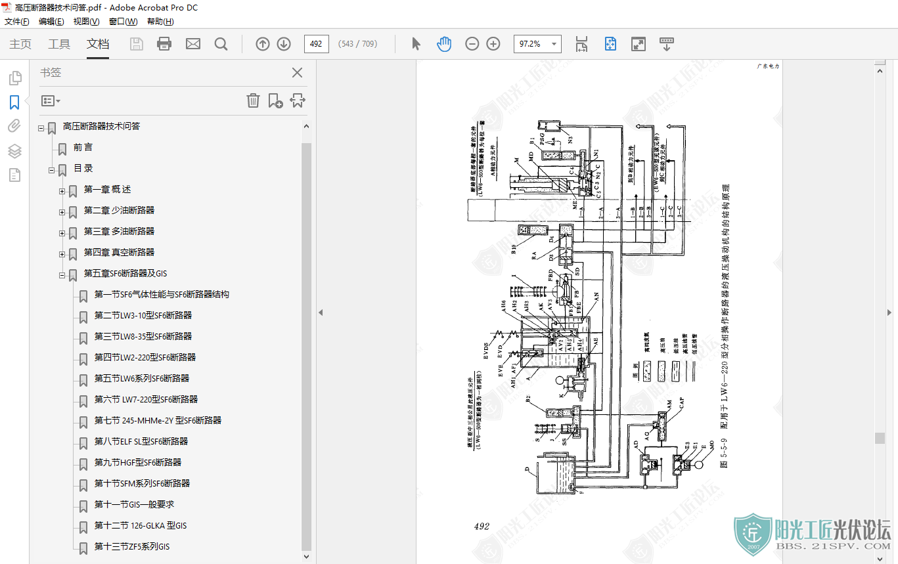Open bookmark 第八节ELF SL型SF6断路器
Screen dimensions: 898x564
141,441
